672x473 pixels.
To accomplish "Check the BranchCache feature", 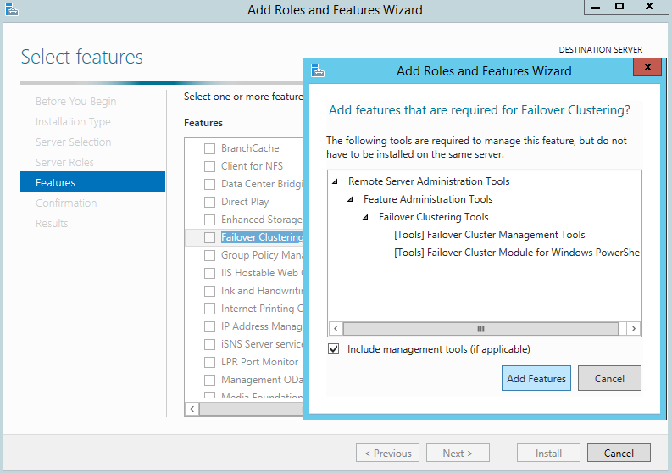I will pos(209,148).
